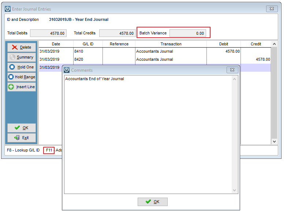This screenshot has height=213, width=287.
Task: Click the Comments dialog power icon
Action: (x=67, y=70)
